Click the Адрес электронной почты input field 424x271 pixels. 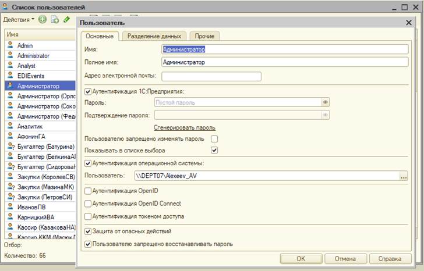(211, 76)
